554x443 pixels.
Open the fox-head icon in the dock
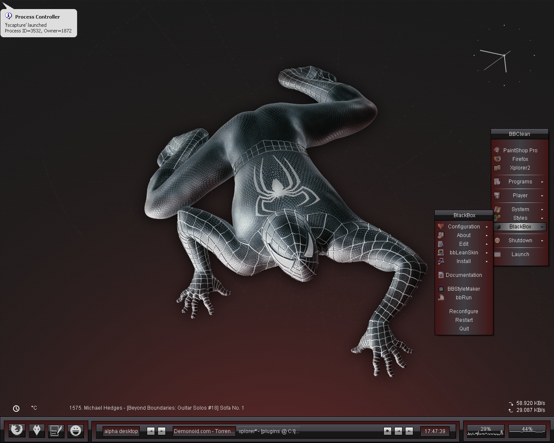click(x=37, y=430)
